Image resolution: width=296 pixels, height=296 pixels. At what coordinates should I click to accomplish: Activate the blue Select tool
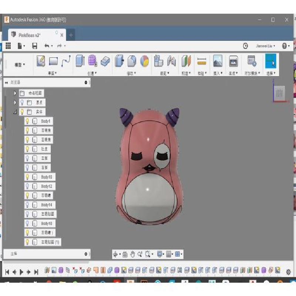pyautogui.click(x=271, y=61)
